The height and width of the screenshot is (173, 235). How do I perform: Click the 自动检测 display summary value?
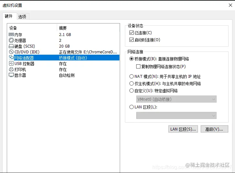click(x=67, y=75)
